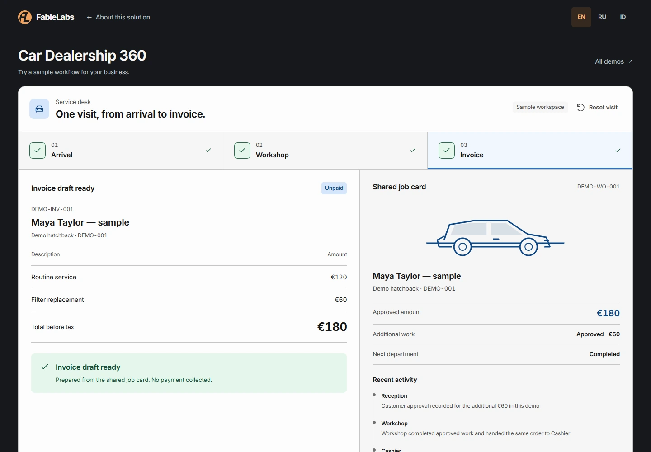Click the Reset visit refresh icon

581,107
